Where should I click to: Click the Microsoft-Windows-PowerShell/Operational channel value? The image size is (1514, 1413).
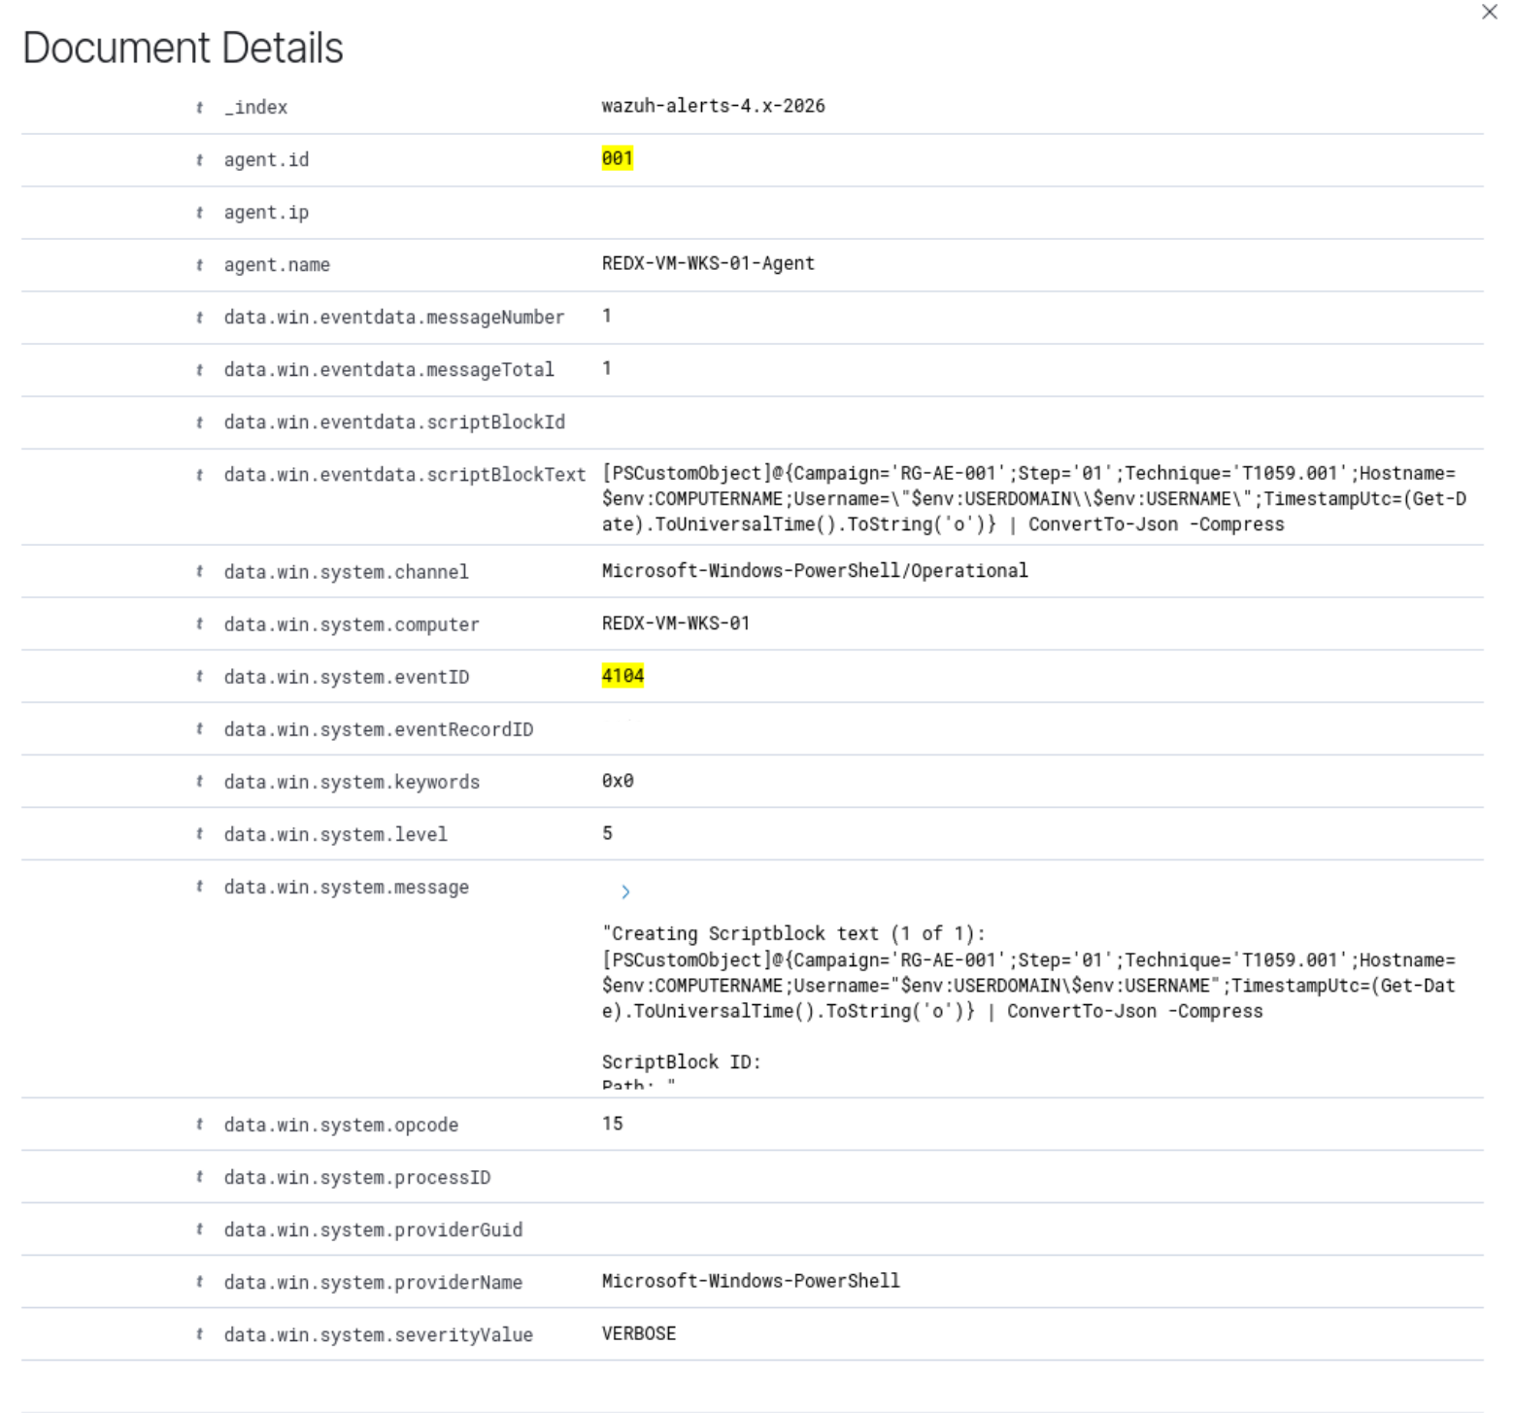click(x=815, y=570)
